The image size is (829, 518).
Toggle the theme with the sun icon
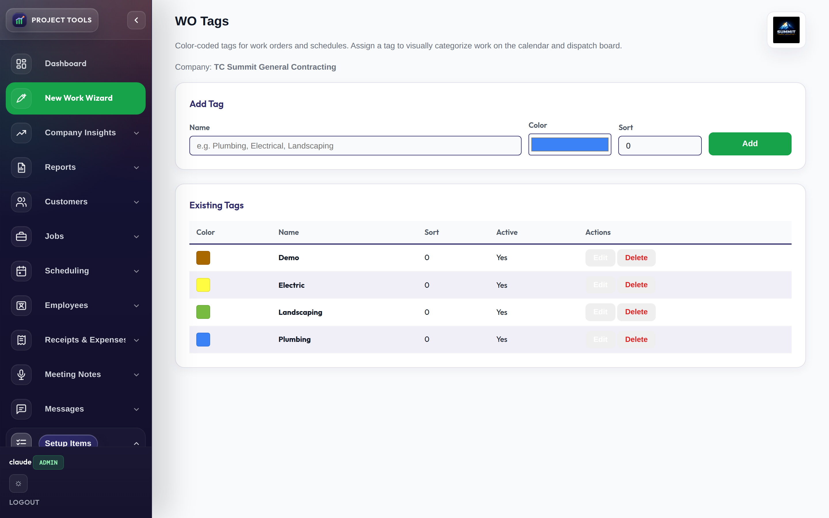click(x=18, y=484)
